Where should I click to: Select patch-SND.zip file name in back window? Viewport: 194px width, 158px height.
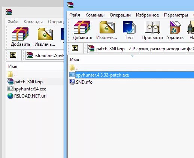tap(28, 82)
